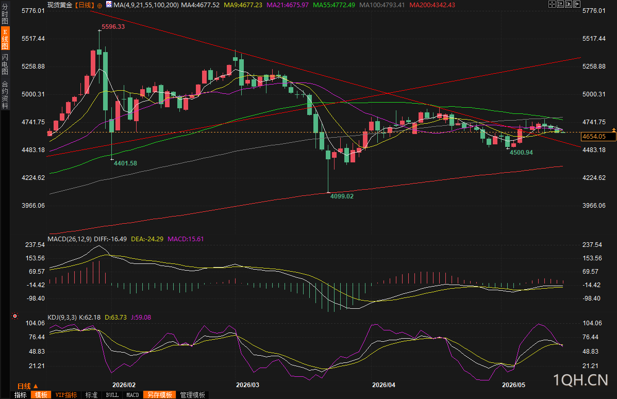Screen dimensions: 617x399
Task: Click the export/pop-out chart icon
Action: (576, 4)
